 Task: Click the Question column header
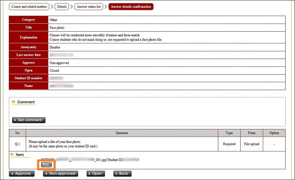pos(122,133)
